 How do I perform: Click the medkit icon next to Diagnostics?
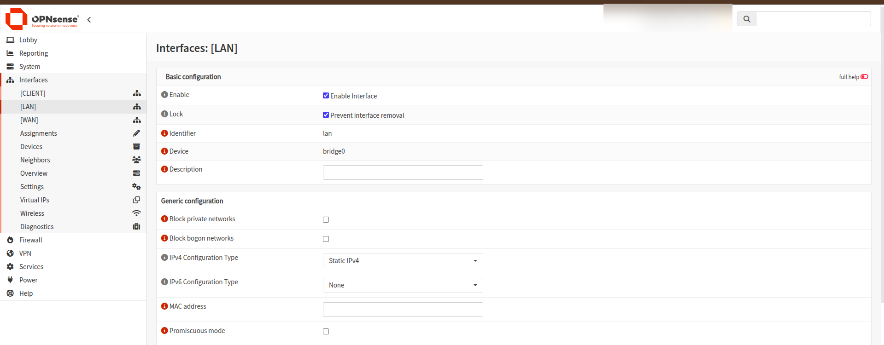[x=136, y=227]
